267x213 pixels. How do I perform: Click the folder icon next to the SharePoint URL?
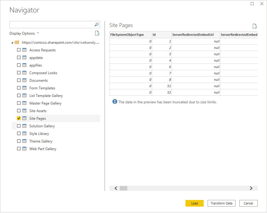[17, 42]
